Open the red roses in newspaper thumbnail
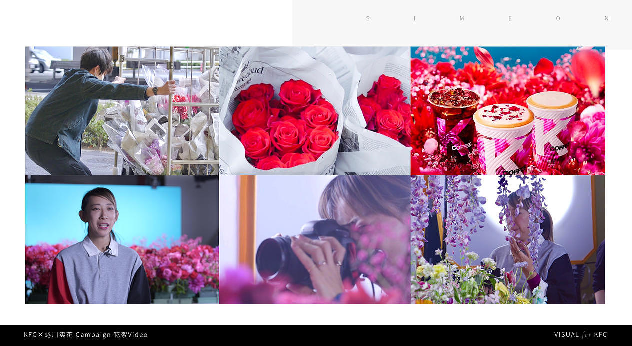Image resolution: width=632 pixels, height=346 pixels. pyautogui.click(x=315, y=111)
